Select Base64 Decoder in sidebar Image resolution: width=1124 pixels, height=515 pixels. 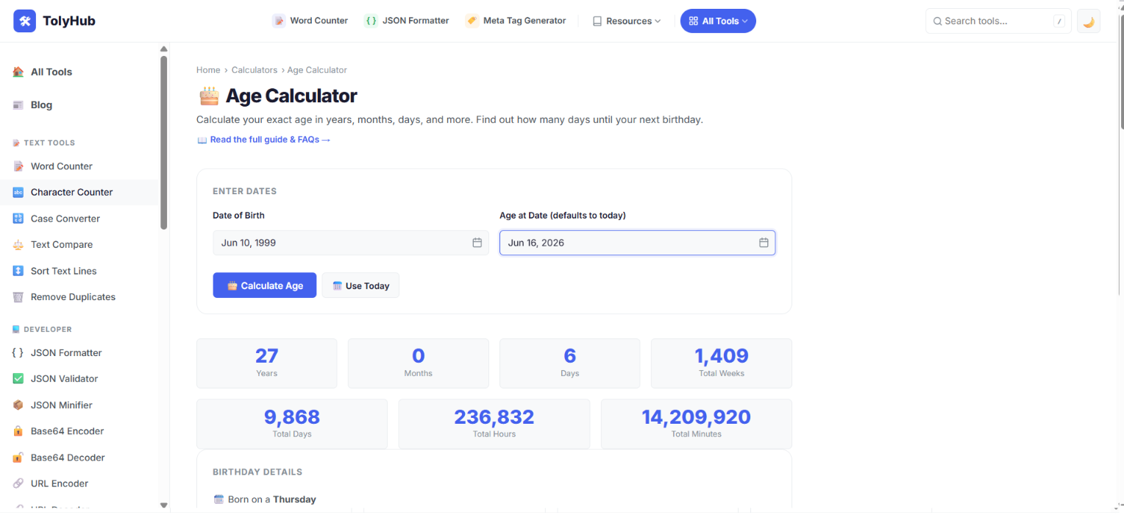point(79,458)
